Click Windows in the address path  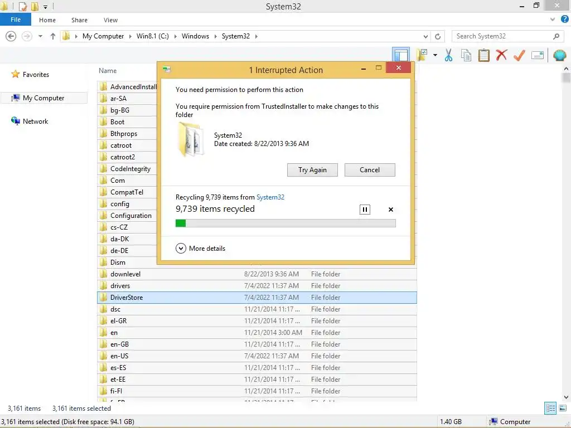tap(195, 36)
